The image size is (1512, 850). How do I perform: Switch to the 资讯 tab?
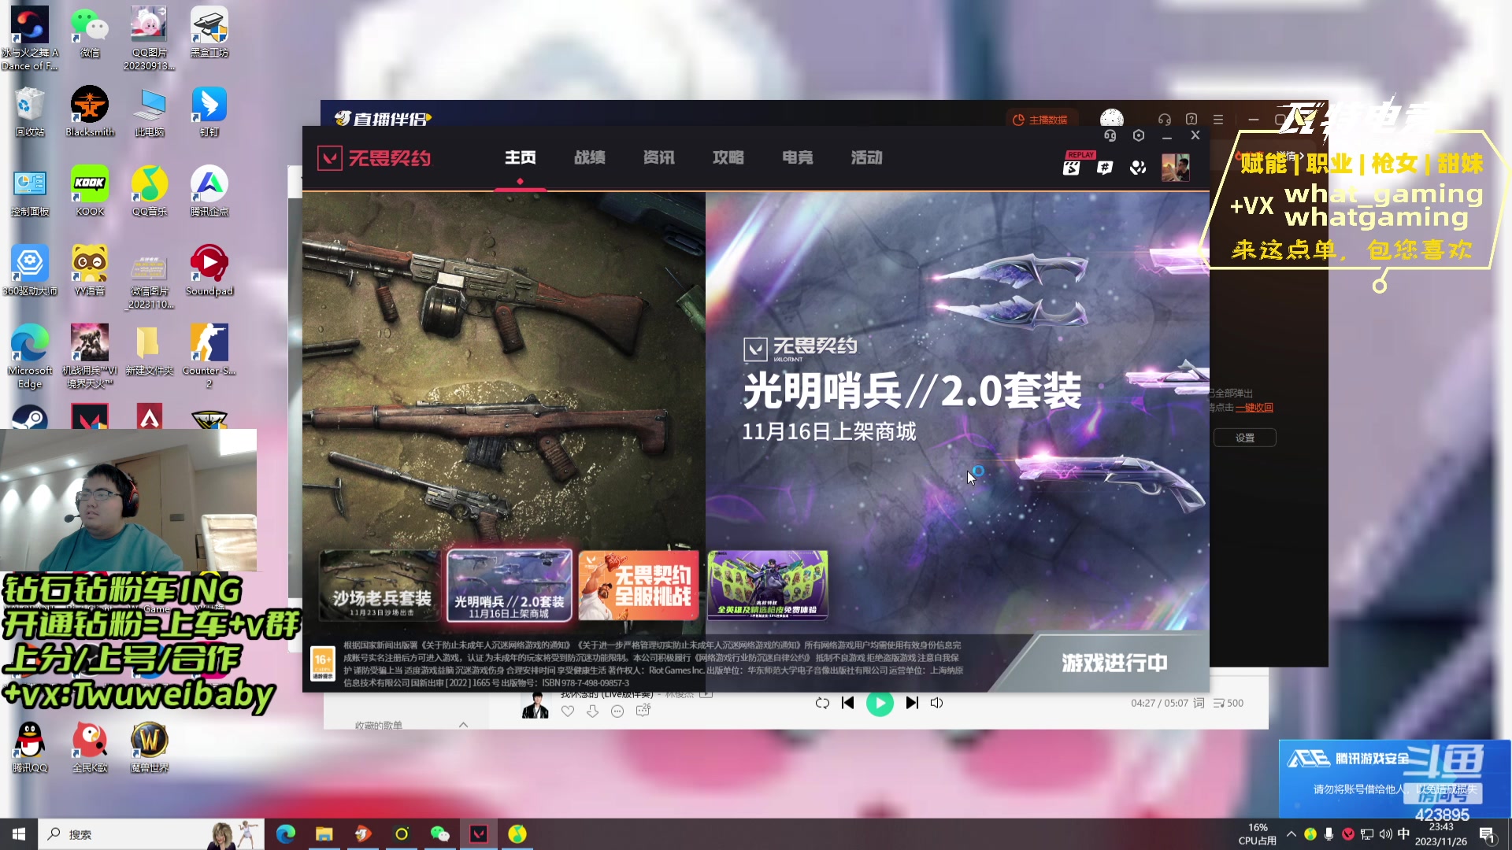point(658,157)
